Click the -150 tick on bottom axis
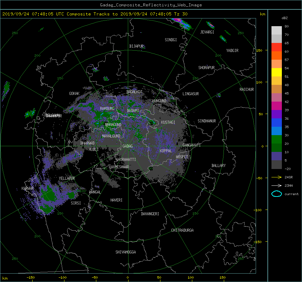Viewport: 302px width, 282px height. point(31,278)
